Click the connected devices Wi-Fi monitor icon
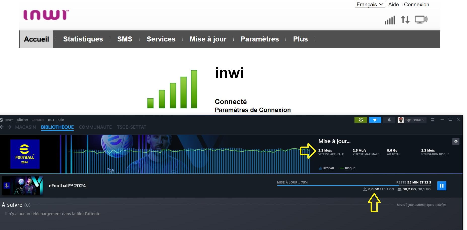 click(x=421, y=20)
